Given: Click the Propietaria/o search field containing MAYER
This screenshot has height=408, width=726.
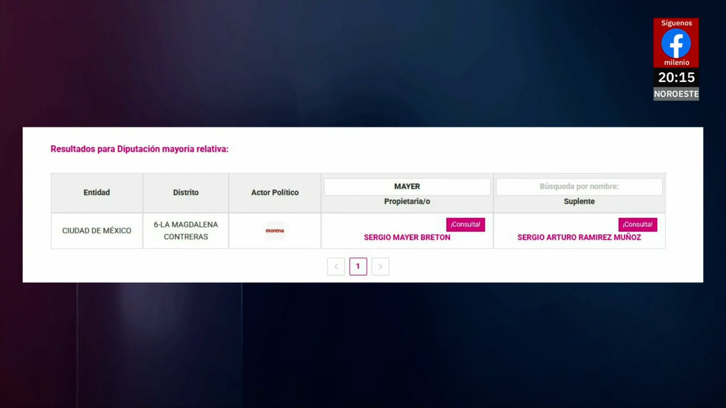Looking at the screenshot, I should [407, 186].
